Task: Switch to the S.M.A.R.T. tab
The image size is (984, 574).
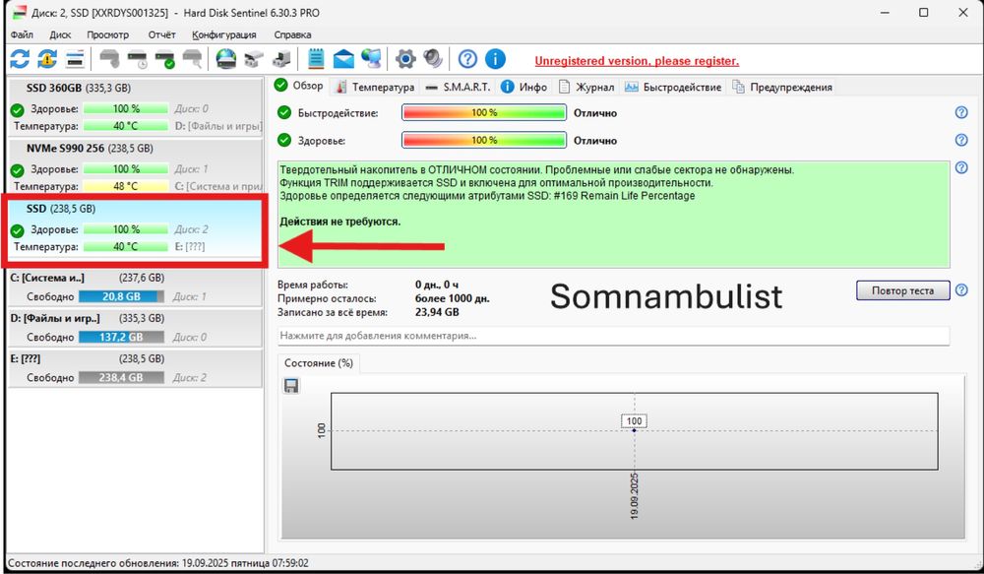Action: 459,88
